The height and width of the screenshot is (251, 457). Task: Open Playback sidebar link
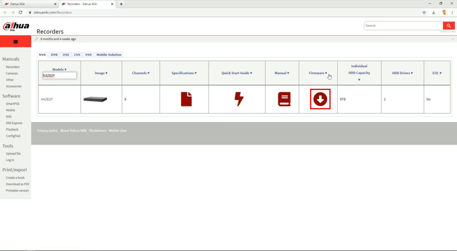(x=12, y=129)
